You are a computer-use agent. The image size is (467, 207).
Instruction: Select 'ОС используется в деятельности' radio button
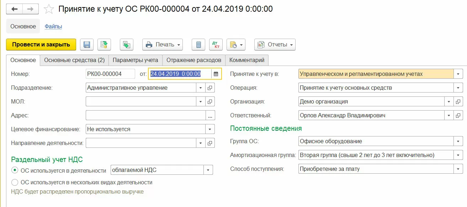[15, 170]
